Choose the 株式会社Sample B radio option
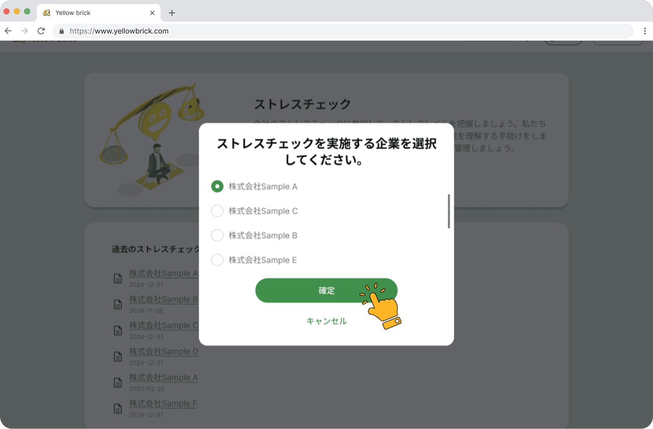Screen dimensions: 653x429 tap(217, 236)
